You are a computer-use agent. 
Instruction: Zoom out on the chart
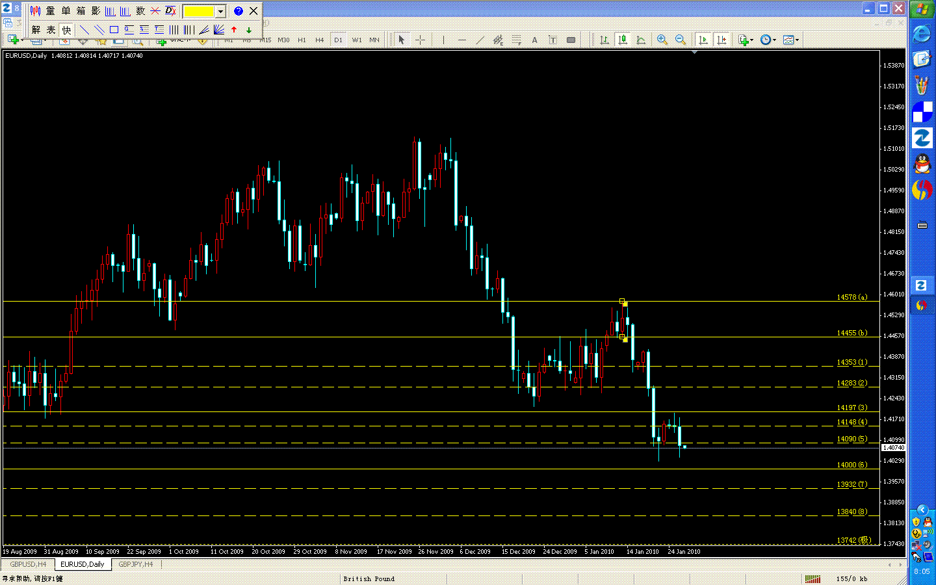pyautogui.click(x=681, y=40)
